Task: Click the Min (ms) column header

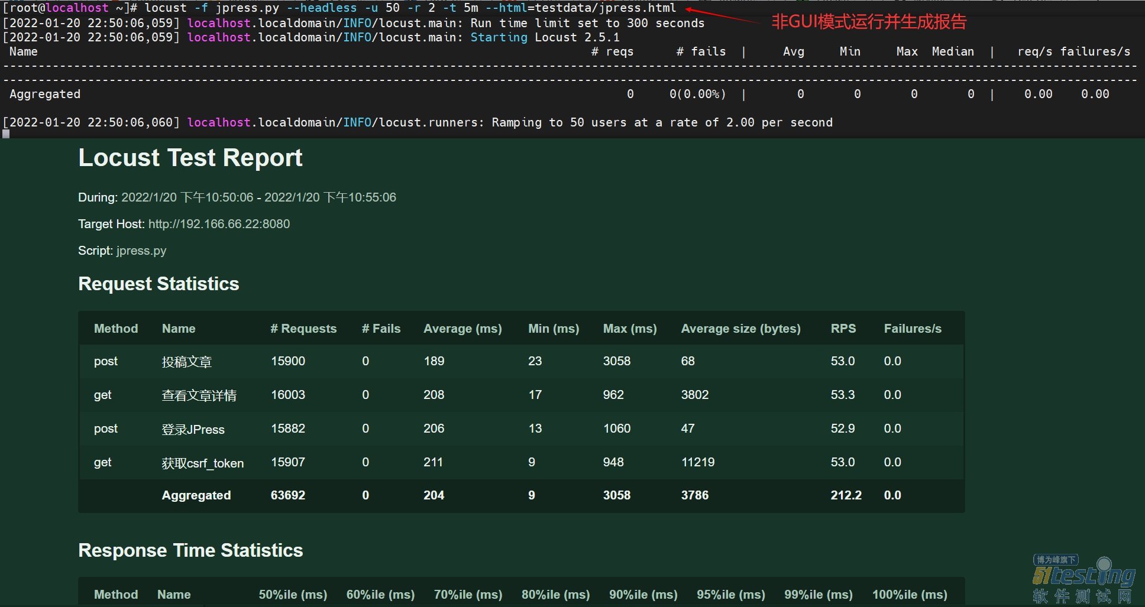Action: (x=554, y=329)
